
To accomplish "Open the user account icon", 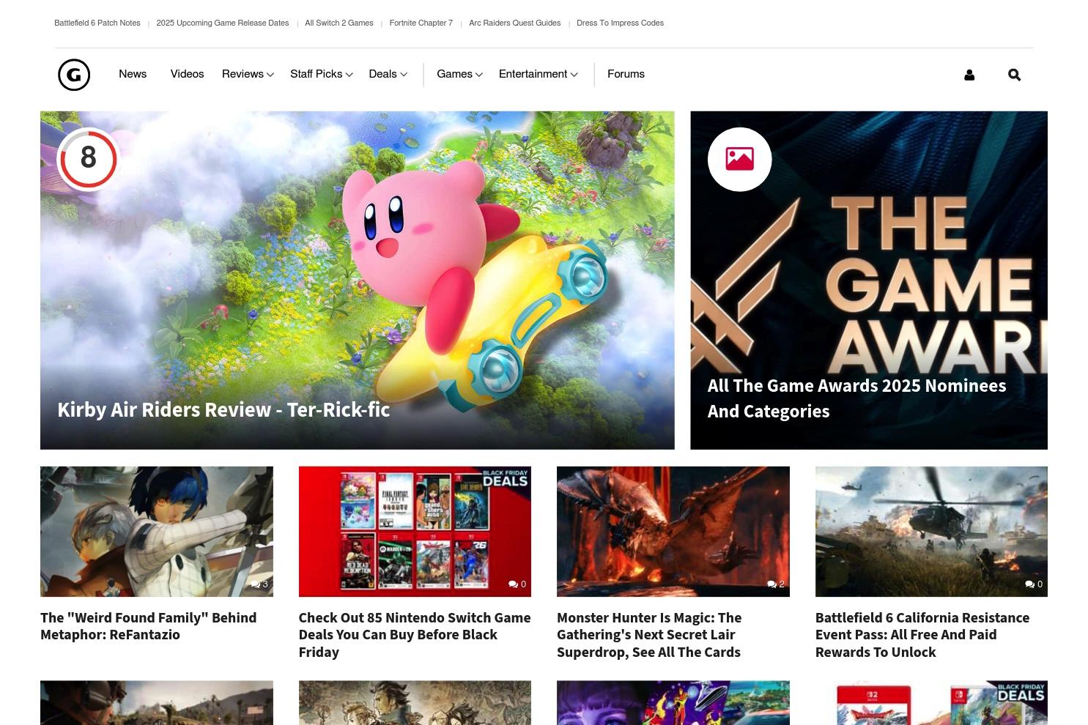I will 969,75.
